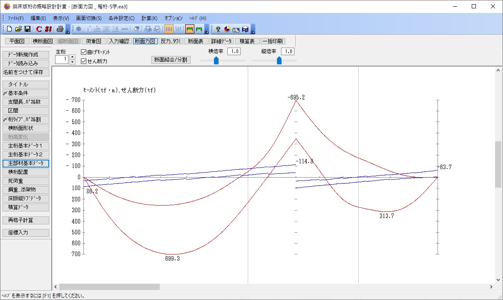Image resolution: width=503 pixels, height=300 pixels.
Task: Select the orange flat girder section icon
Action: click(190, 29)
